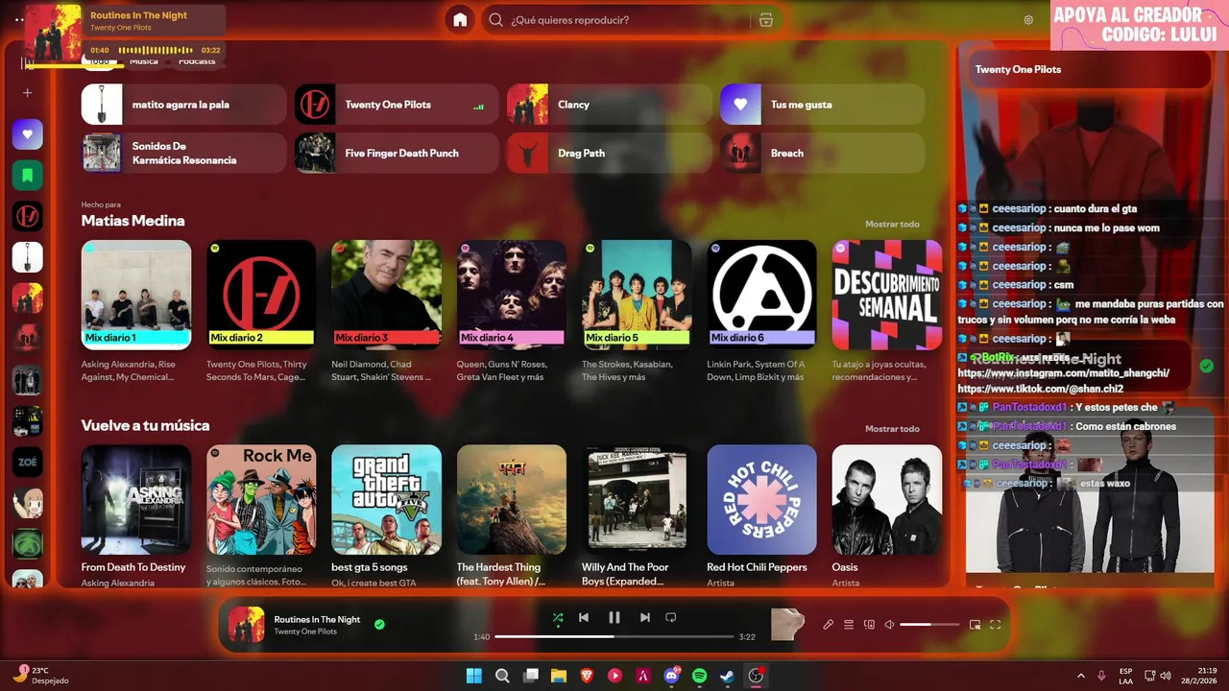The image size is (1229, 691).
Task: Open the matito agarra la pala shortcut
Action: pyautogui.click(x=183, y=105)
